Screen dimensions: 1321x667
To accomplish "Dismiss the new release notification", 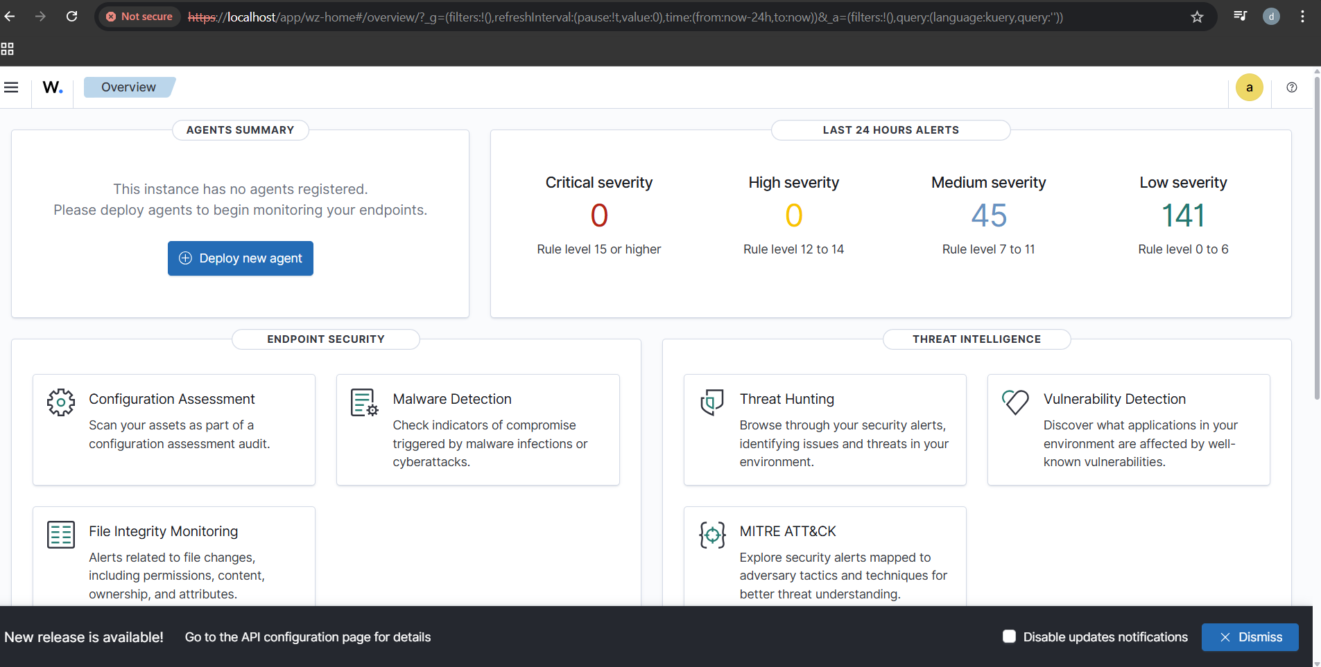I will tap(1250, 637).
